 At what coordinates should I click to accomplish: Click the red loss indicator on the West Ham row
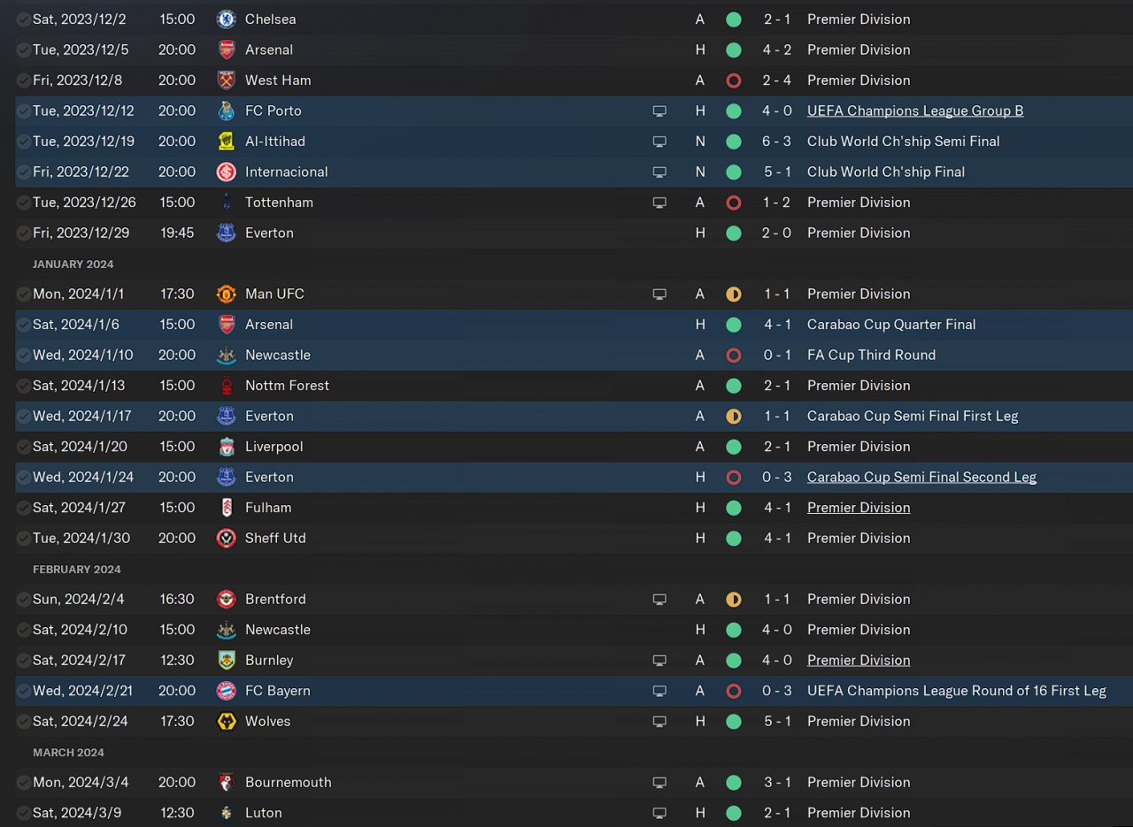(x=733, y=80)
